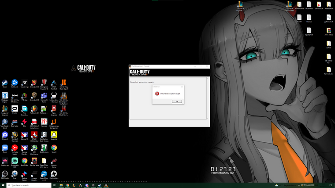Select the MSI Afterburner icon
This screenshot has width=335, height=188.
tap(34, 149)
